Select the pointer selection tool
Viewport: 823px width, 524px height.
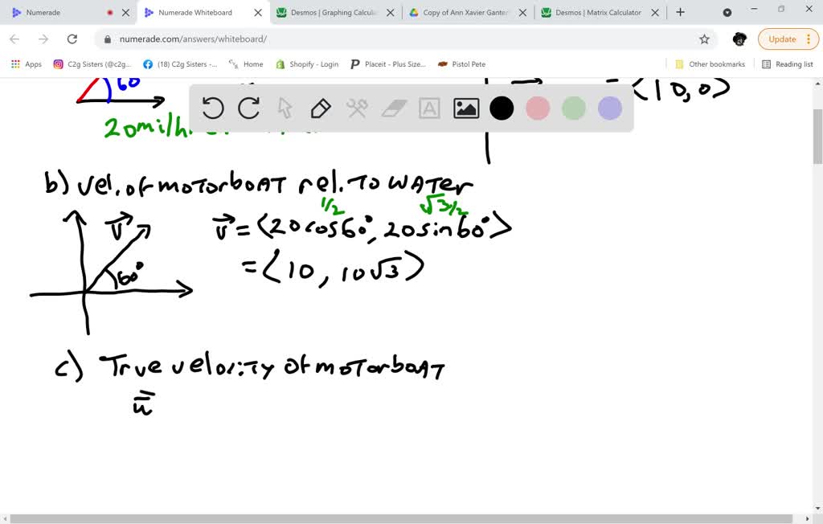coord(285,108)
